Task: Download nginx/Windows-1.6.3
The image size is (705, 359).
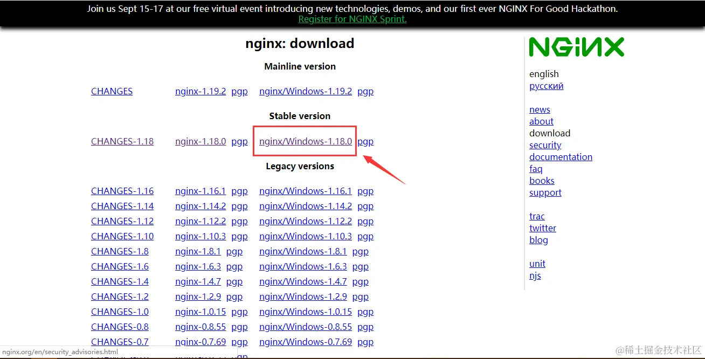Action: (x=303, y=266)
